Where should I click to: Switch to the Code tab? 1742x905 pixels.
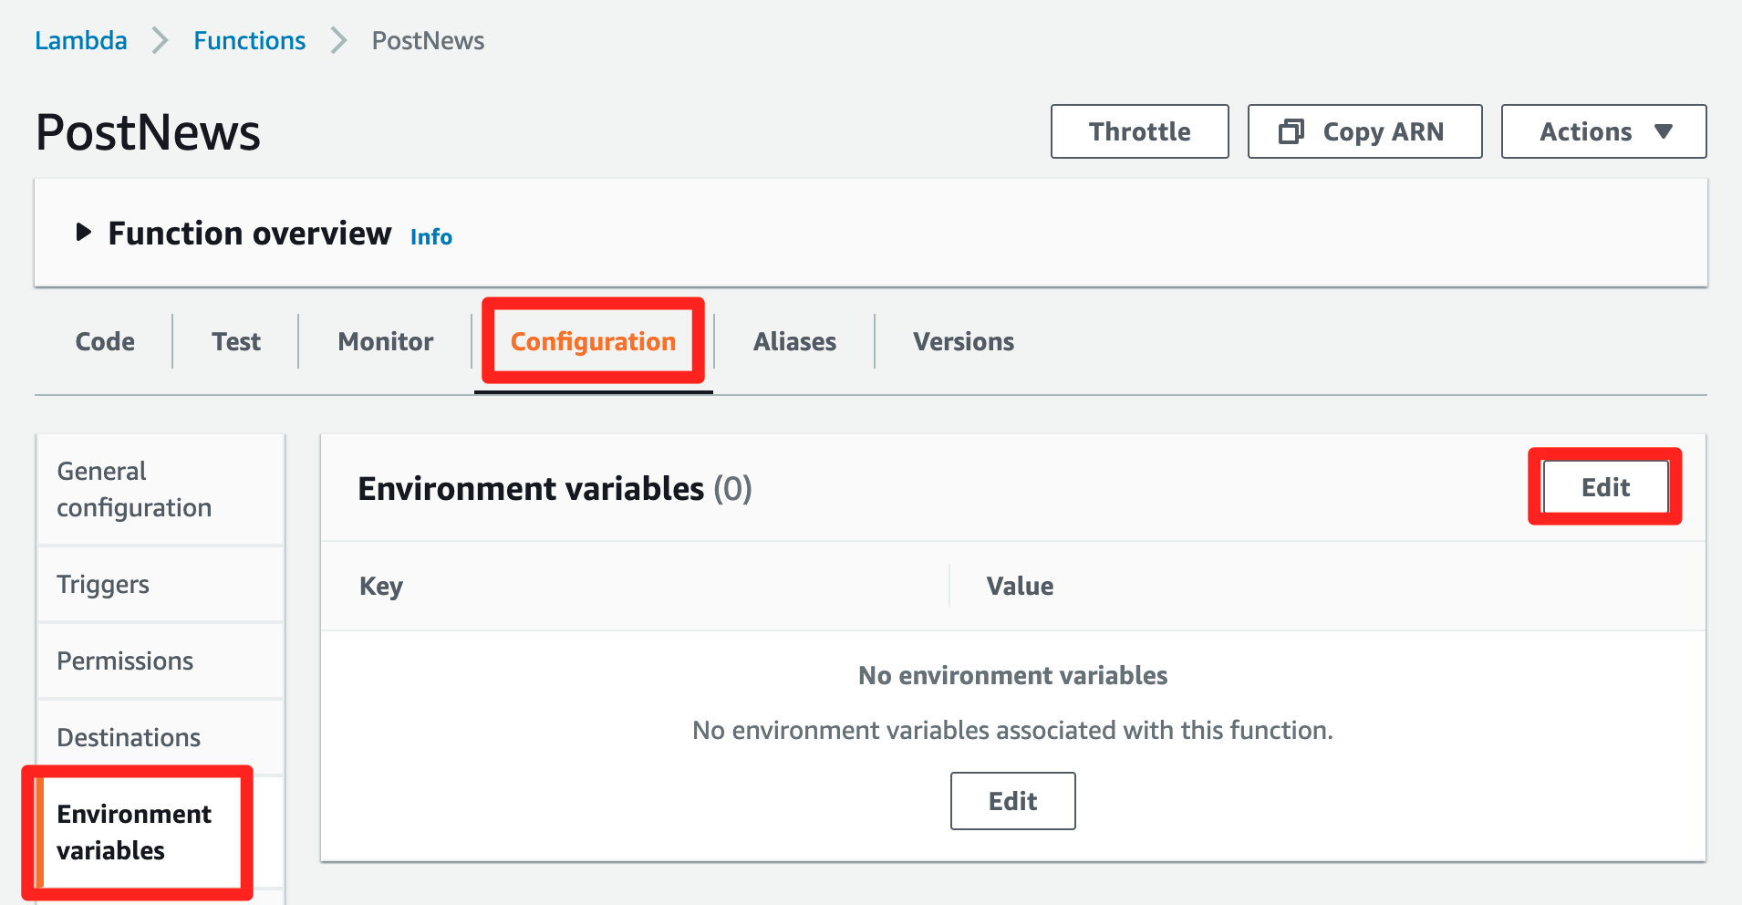coord(105,341)
